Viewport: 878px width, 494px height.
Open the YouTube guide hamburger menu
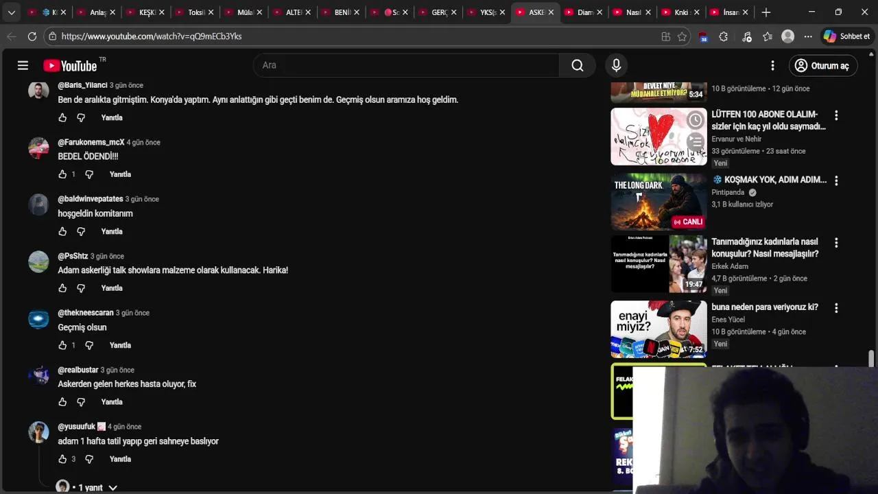coord(23,65)
